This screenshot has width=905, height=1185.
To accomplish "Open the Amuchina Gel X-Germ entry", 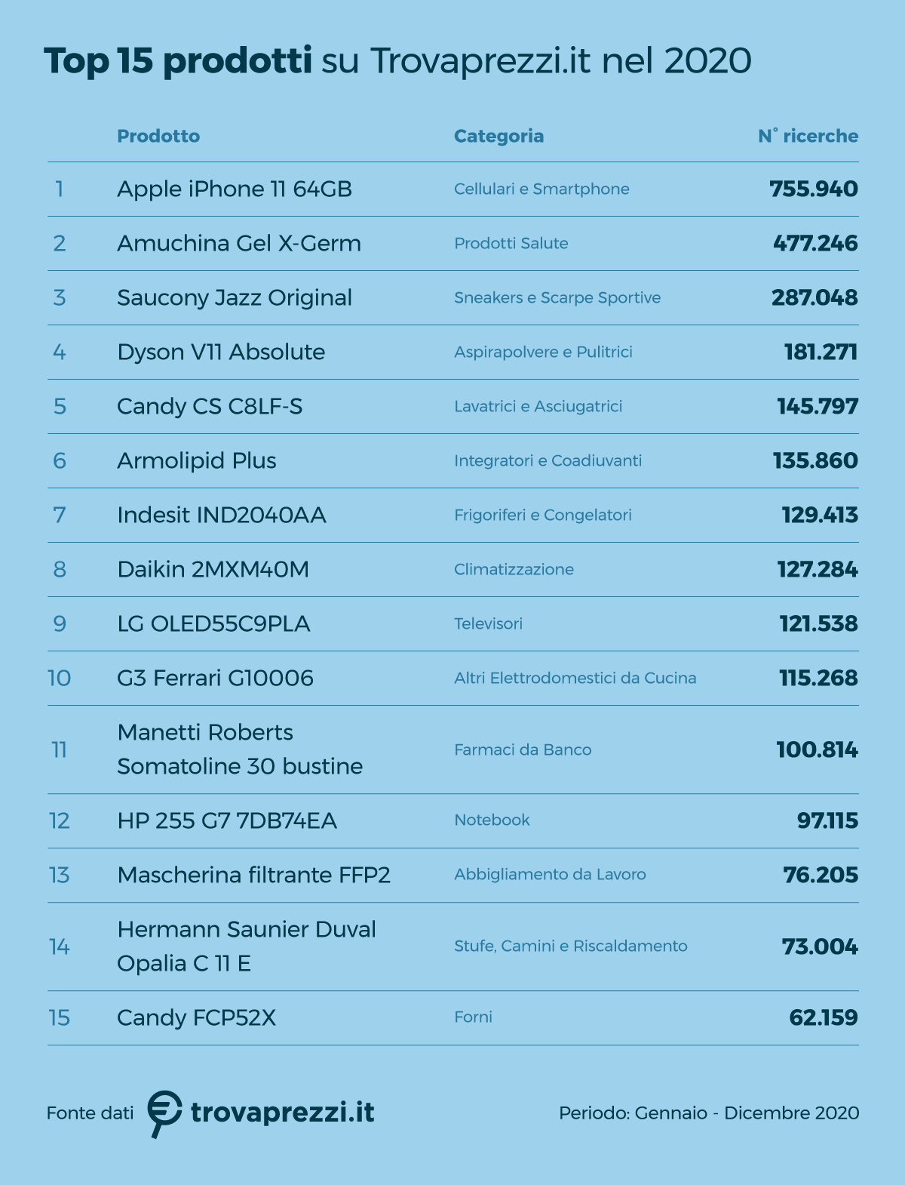I will [x=239, y=243].
